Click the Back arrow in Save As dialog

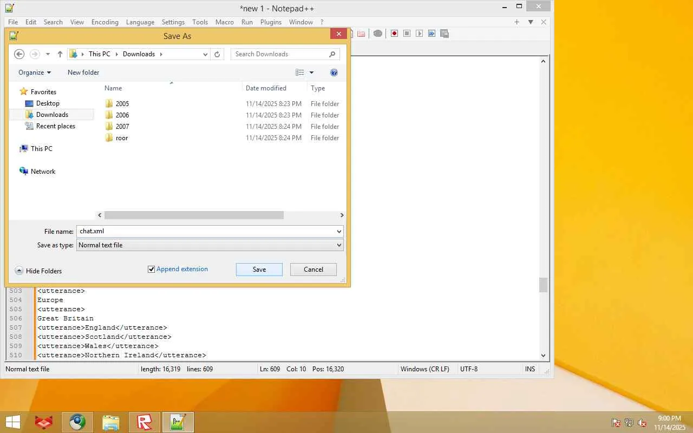tap(19, 54)
